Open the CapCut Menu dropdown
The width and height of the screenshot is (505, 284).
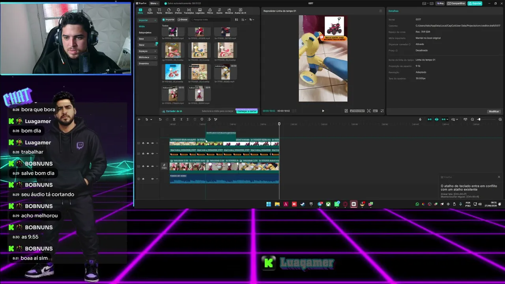coord(154,3)
